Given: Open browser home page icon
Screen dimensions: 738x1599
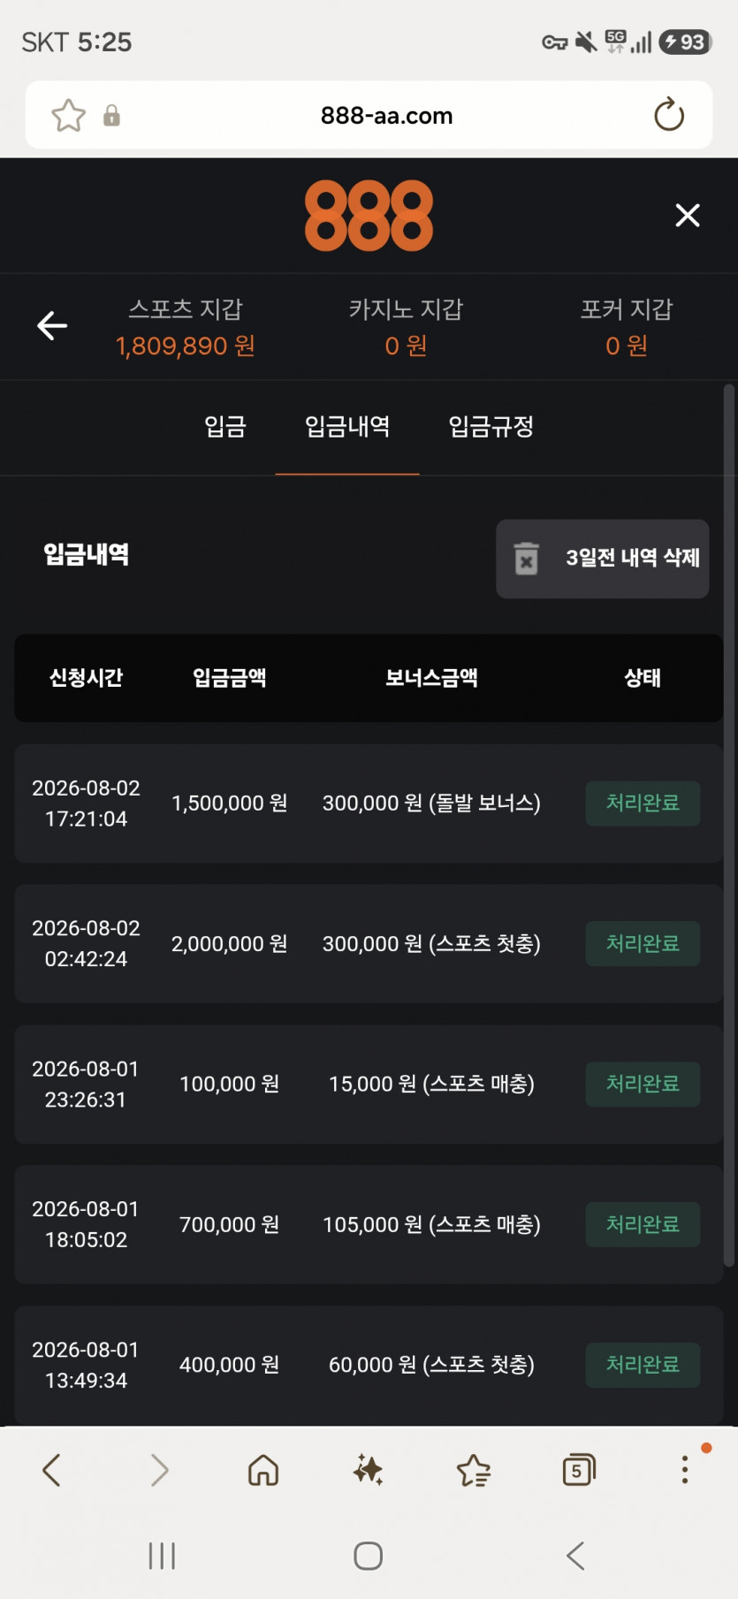Looking at the screenshot, I should pos(263,1470).
